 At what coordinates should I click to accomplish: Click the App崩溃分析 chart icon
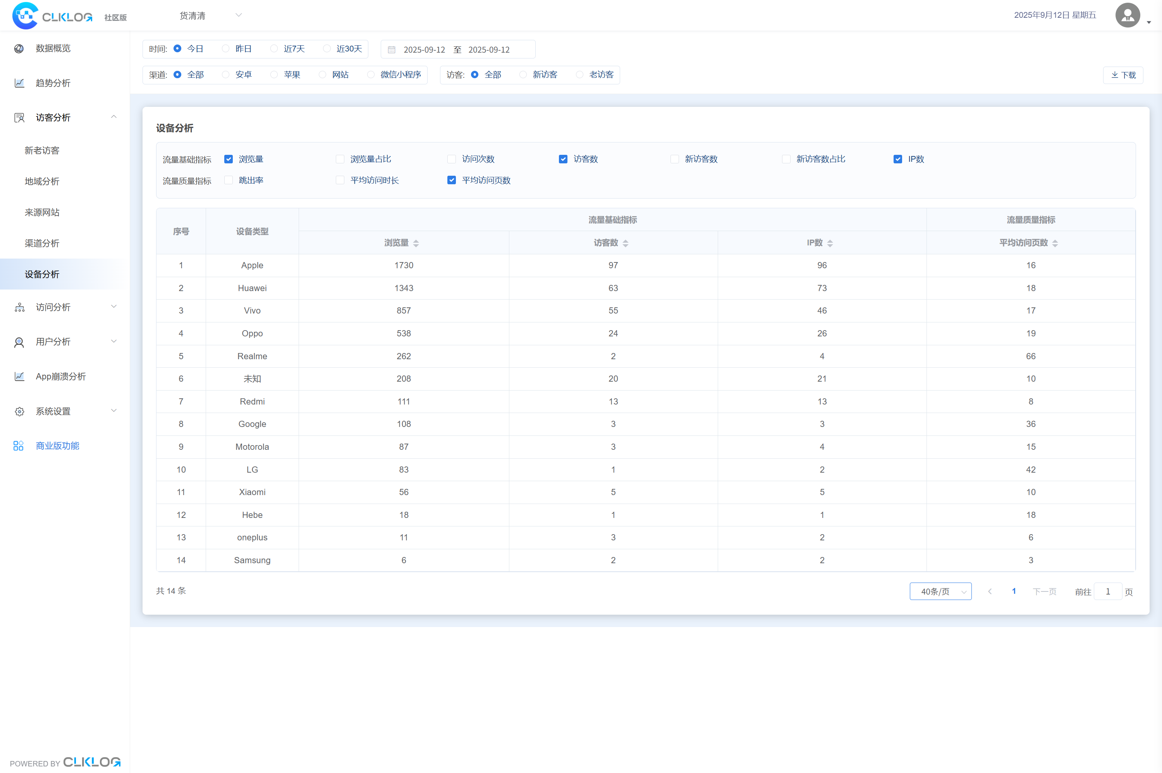tap(19, 377)
